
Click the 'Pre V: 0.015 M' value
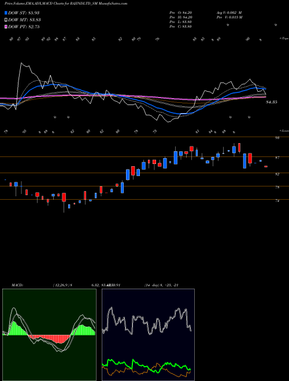(229, 17)
